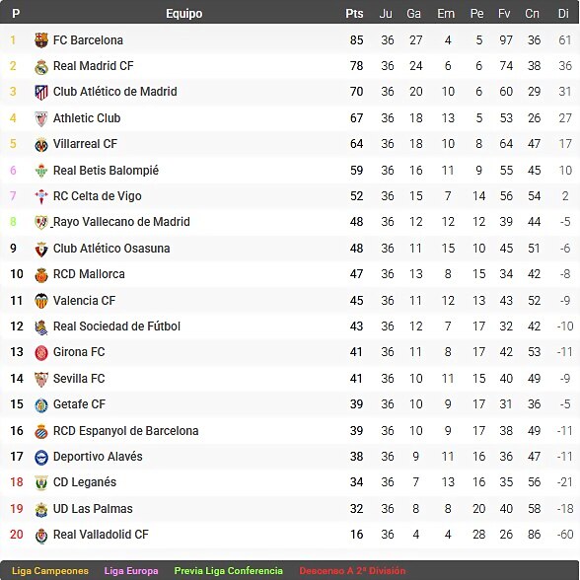Click the Athletic Club shield icon
Viewport: 580px width, 580px height.
click(x=41, y=119)
